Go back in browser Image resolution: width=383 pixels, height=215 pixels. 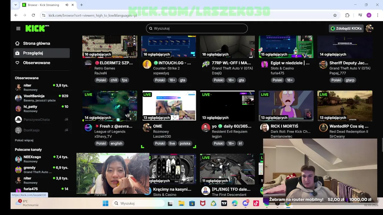(16, 15)
